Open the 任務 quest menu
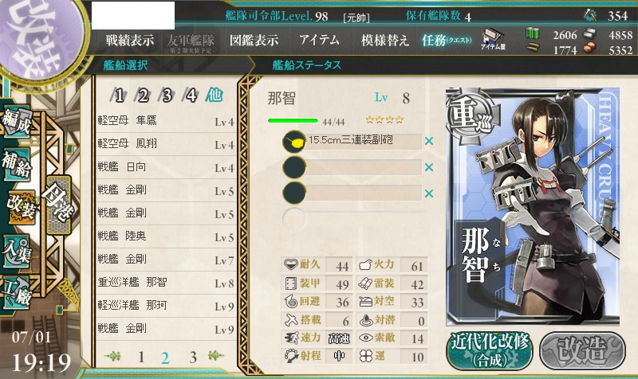Screen dimensions: 638x379 pos(447,40)
